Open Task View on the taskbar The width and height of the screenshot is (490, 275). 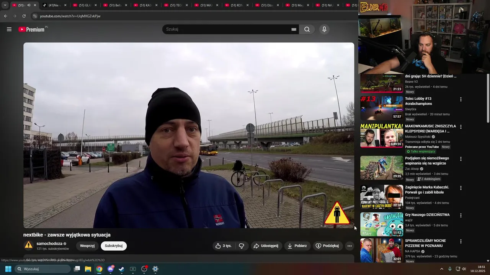[77, 269]
